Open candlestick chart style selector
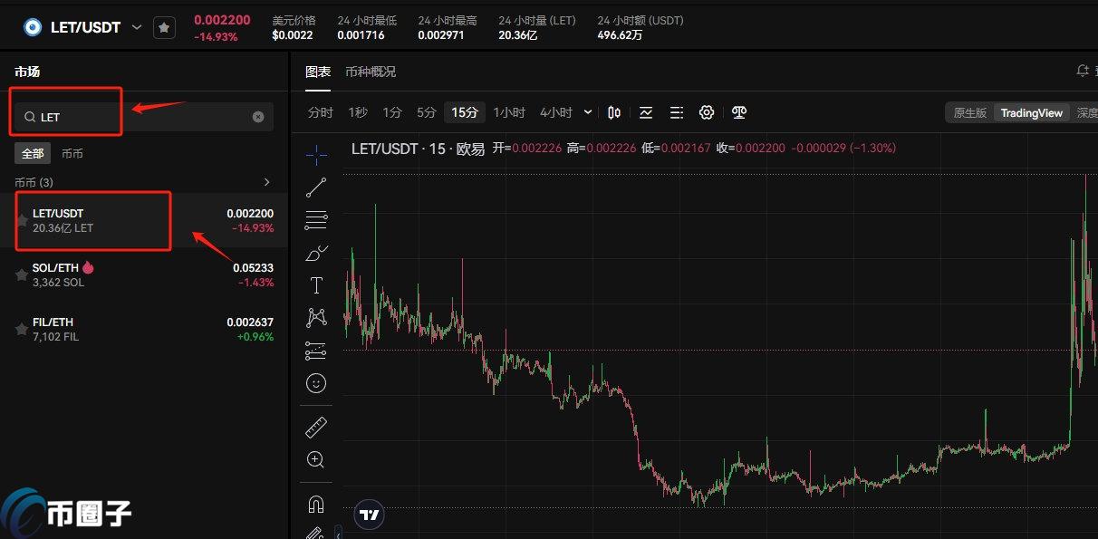This screenshot has width=1098, height=539. (x=614, y=112)
